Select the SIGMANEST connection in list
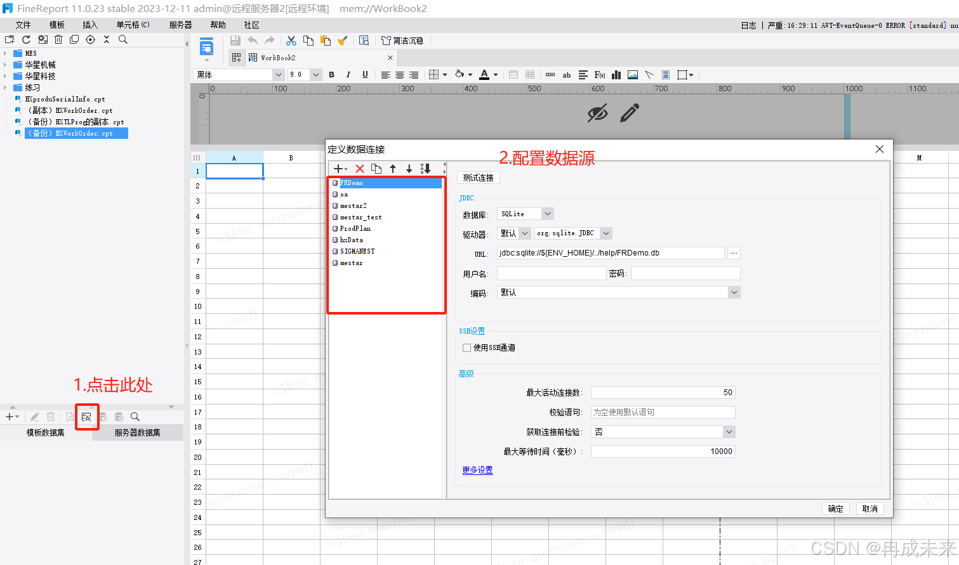The height and width of the screenshot is (565, 959). pyautogui.click(x=357, y=251)
